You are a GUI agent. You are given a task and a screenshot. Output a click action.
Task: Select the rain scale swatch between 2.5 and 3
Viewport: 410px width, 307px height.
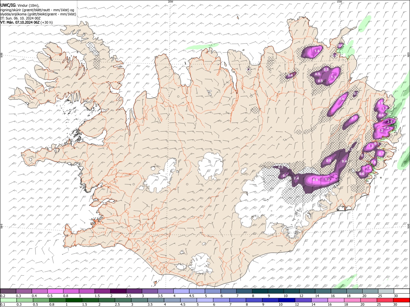(123, 300)
